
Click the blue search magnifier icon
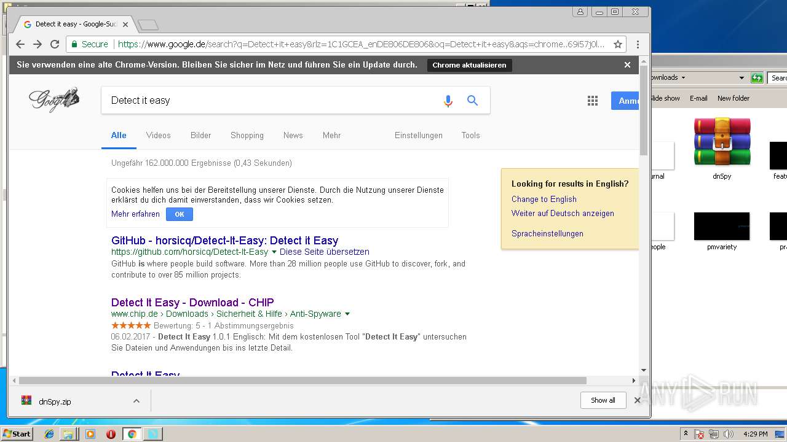click(x=472, y=101)
